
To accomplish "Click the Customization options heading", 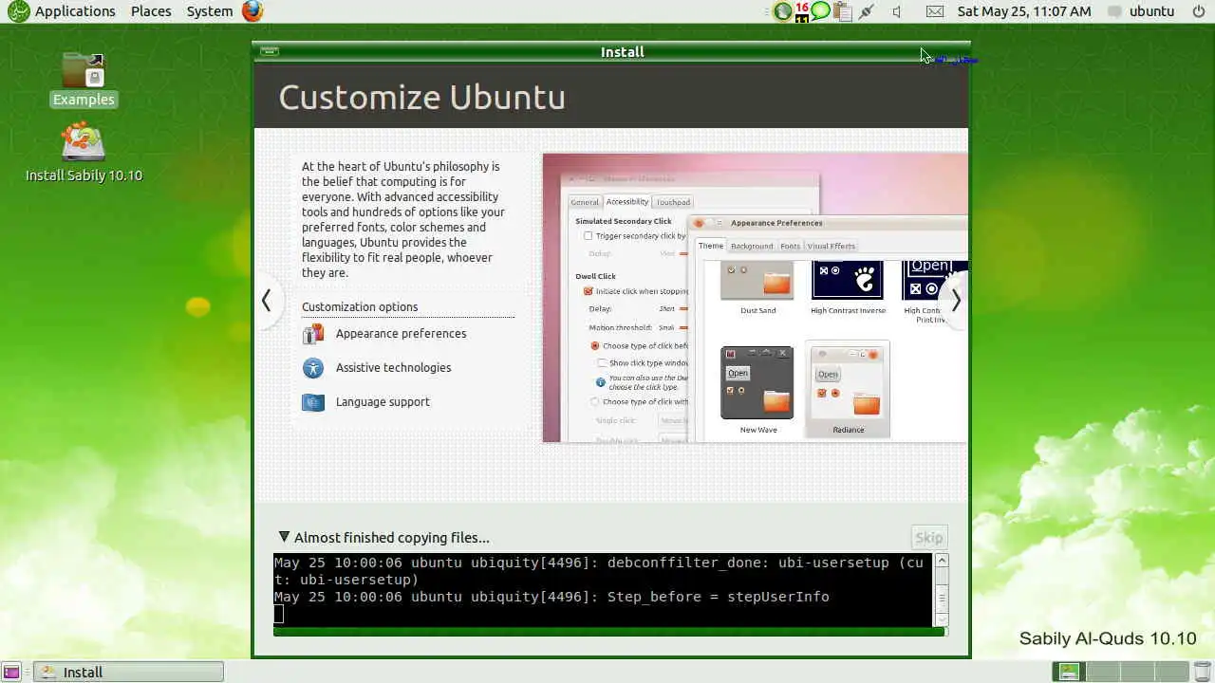I will coord(360,307).
